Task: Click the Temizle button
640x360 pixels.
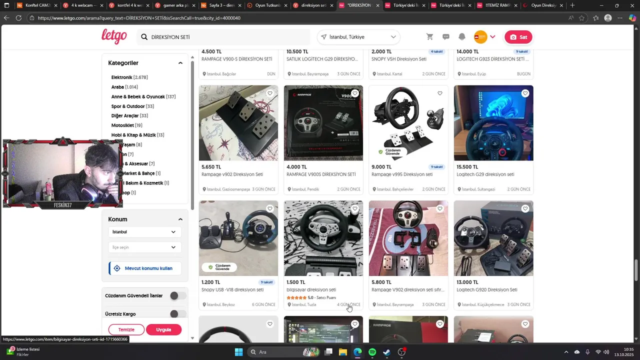Action: [x=126, y=330]
